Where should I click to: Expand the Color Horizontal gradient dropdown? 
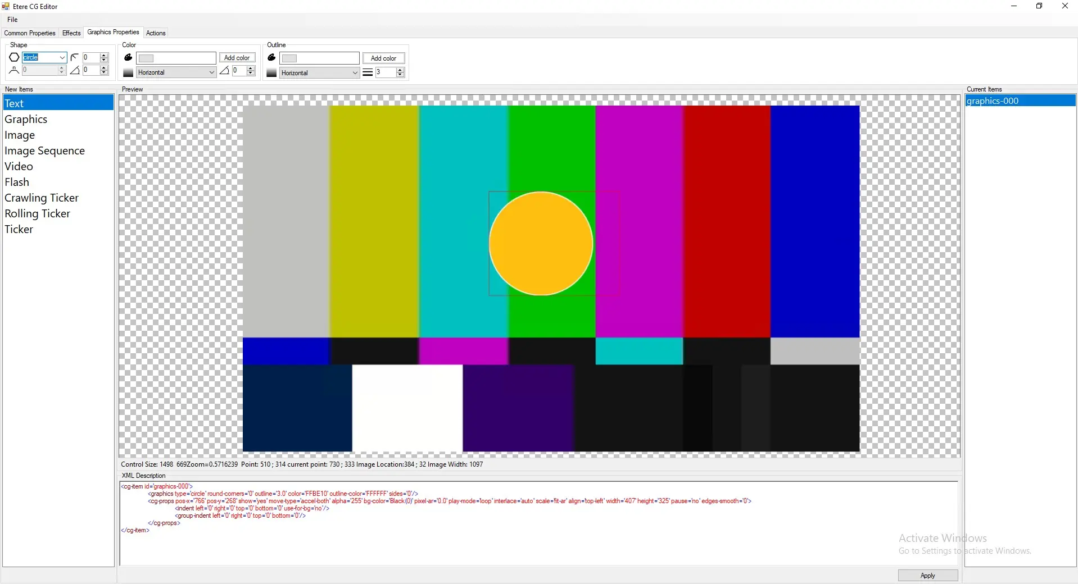tap(211, 72)
